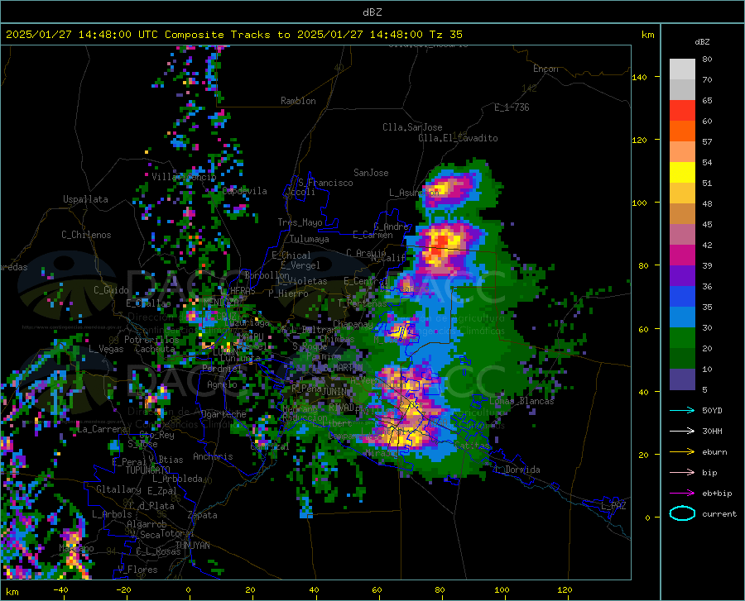Click the 'Tulumaya' place label
Screen dimensions: 745x601
310,239
